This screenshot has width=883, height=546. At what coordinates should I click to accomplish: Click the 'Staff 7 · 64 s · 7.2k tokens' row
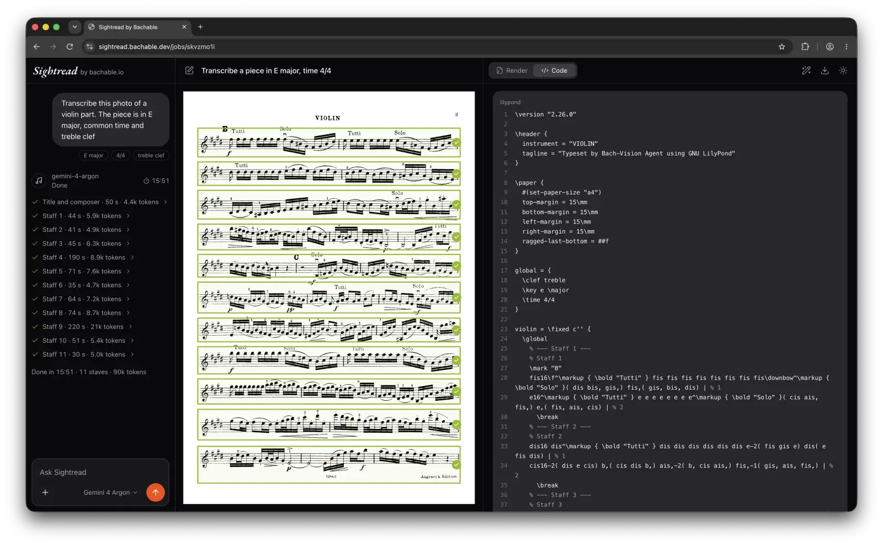tap(81, 299)
